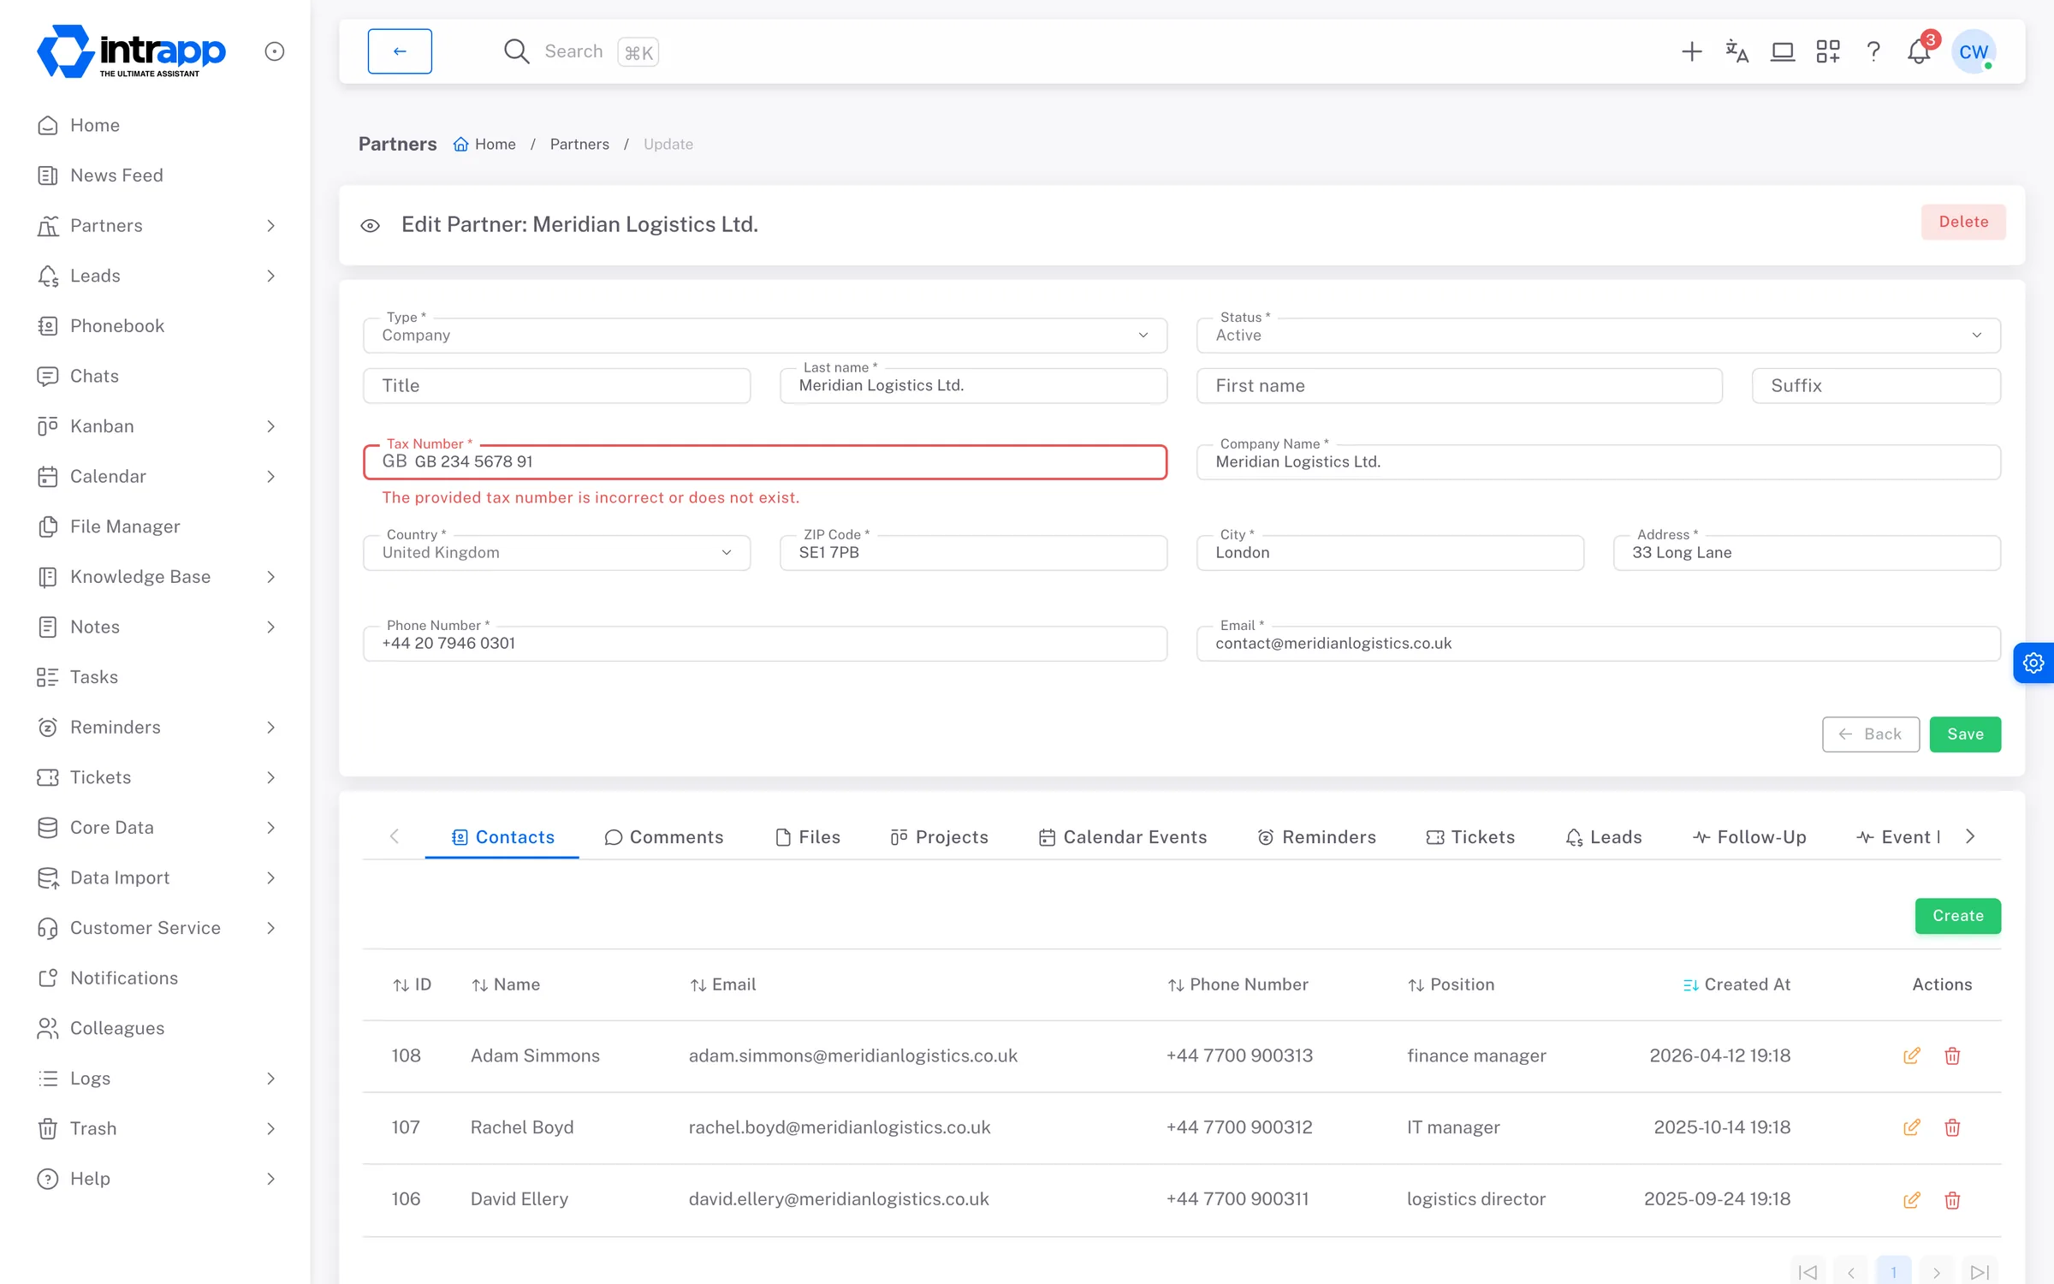Open the Type Company dropdown
Screen dimensions: 2054x1284
click(765, 335)
